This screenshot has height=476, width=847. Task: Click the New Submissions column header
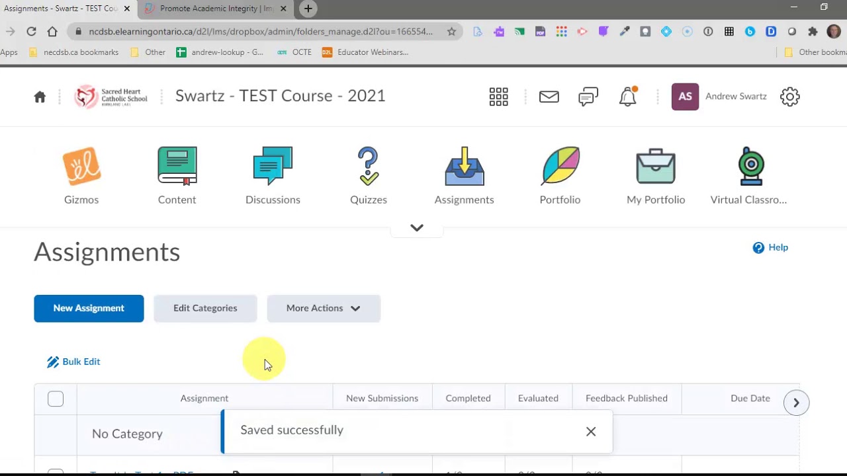[x=382, y=398]
